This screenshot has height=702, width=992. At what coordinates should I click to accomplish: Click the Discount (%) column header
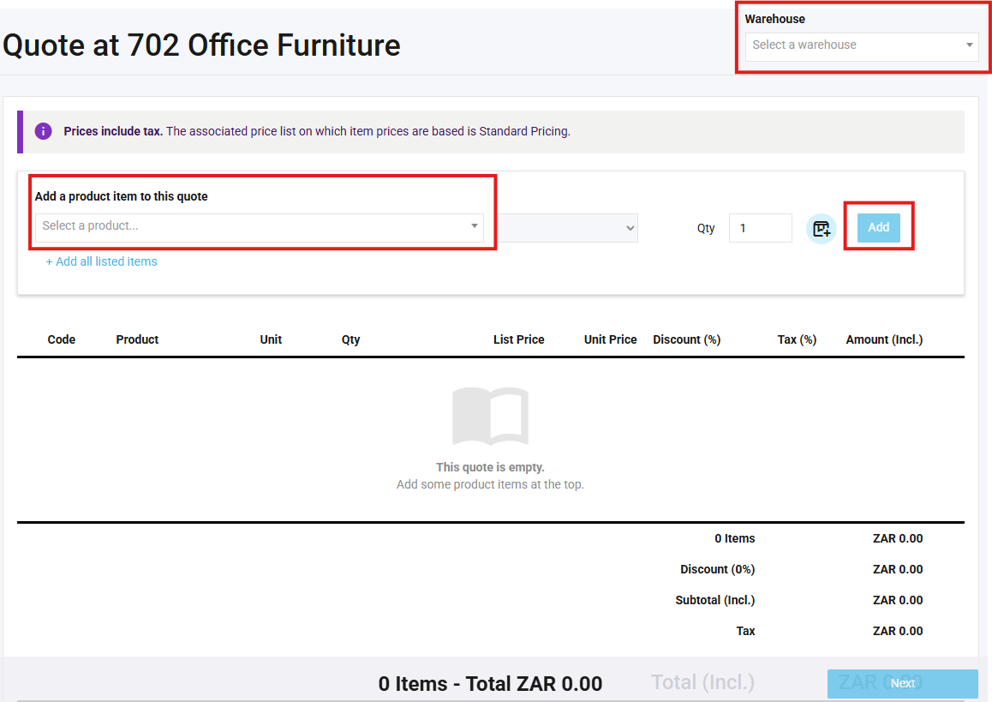pos(686,339)
